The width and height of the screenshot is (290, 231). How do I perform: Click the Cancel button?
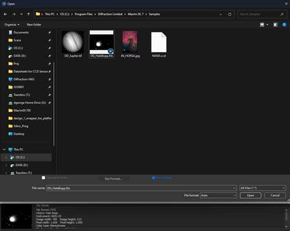[275, 196]
